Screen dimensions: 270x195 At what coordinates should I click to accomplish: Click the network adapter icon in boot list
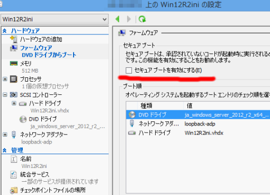point(132,123)
